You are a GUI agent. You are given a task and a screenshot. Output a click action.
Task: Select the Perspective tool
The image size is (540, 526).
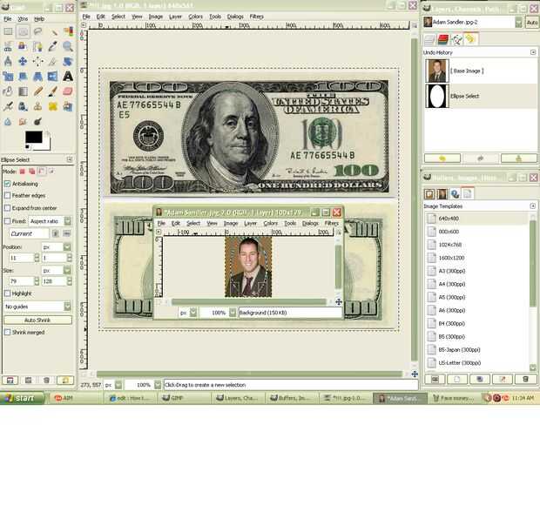point(37,77)
